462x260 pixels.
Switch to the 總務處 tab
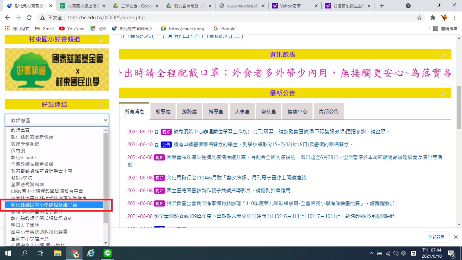pyautogui.click(x=189, y=111)
